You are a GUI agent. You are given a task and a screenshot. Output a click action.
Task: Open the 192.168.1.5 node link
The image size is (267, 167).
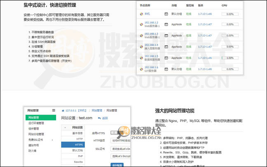[151, 56]
